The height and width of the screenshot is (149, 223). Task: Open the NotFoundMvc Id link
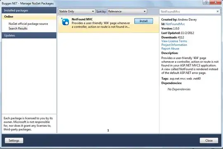click(175, 24)
